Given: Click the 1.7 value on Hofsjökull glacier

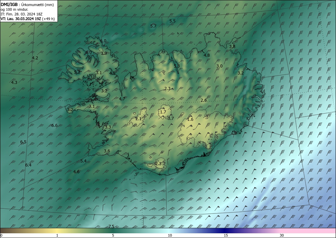Looking at the screenshot, I should click(163, 112).
